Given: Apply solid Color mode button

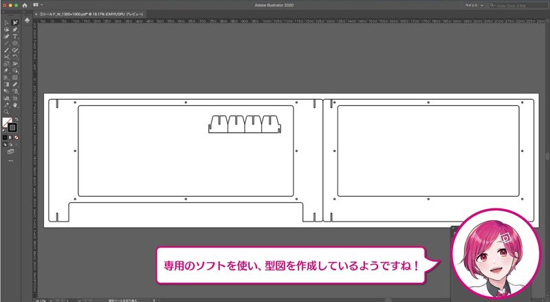Looking at the screenshot, I should point(5,138).
